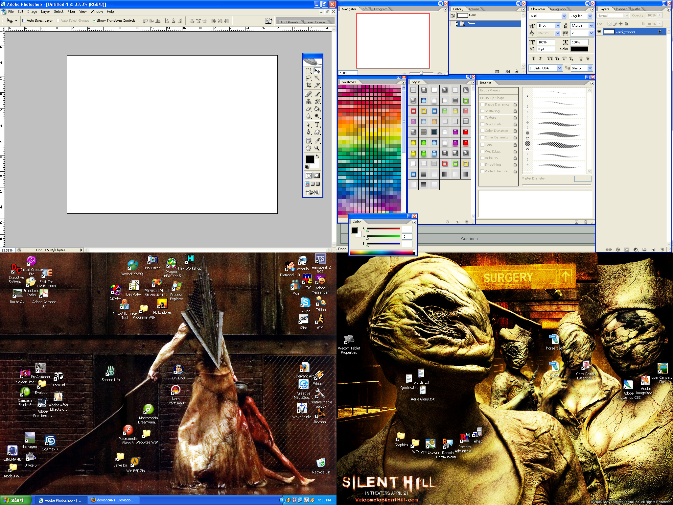Viewport: 673px width, 505px height.
Task: Select the History Brush tool
Action: point(317,101)
